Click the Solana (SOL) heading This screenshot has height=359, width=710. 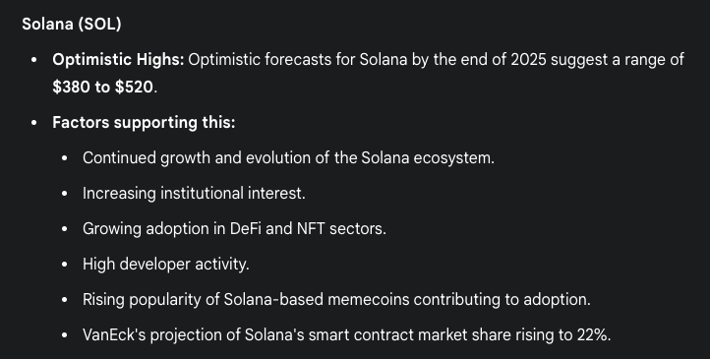pos(72,24)
